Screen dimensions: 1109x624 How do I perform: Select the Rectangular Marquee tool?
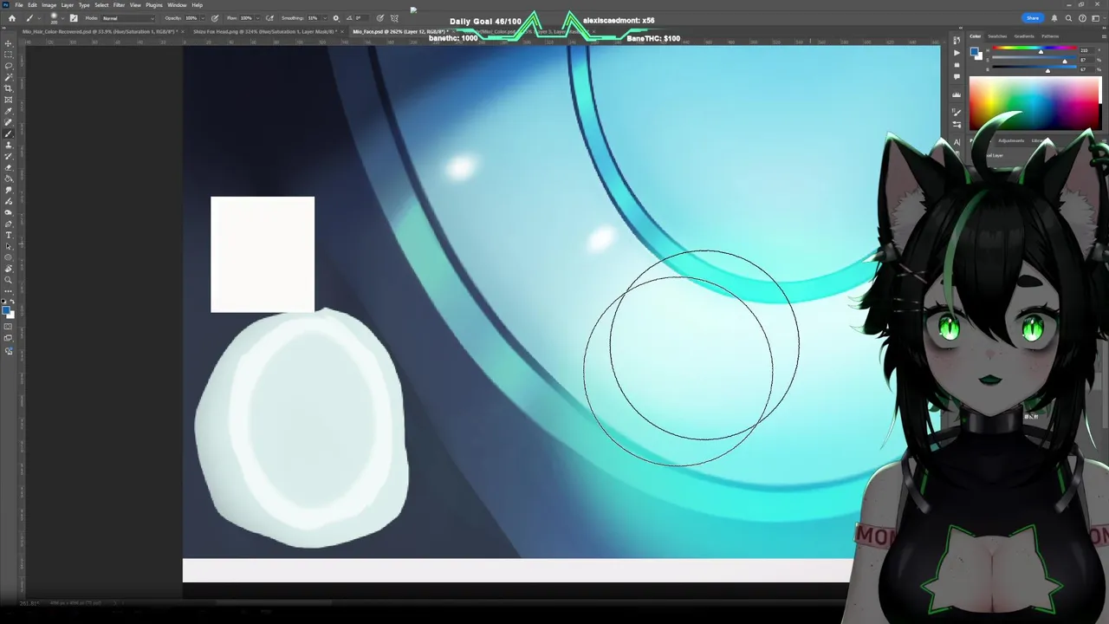coord(9,55)
